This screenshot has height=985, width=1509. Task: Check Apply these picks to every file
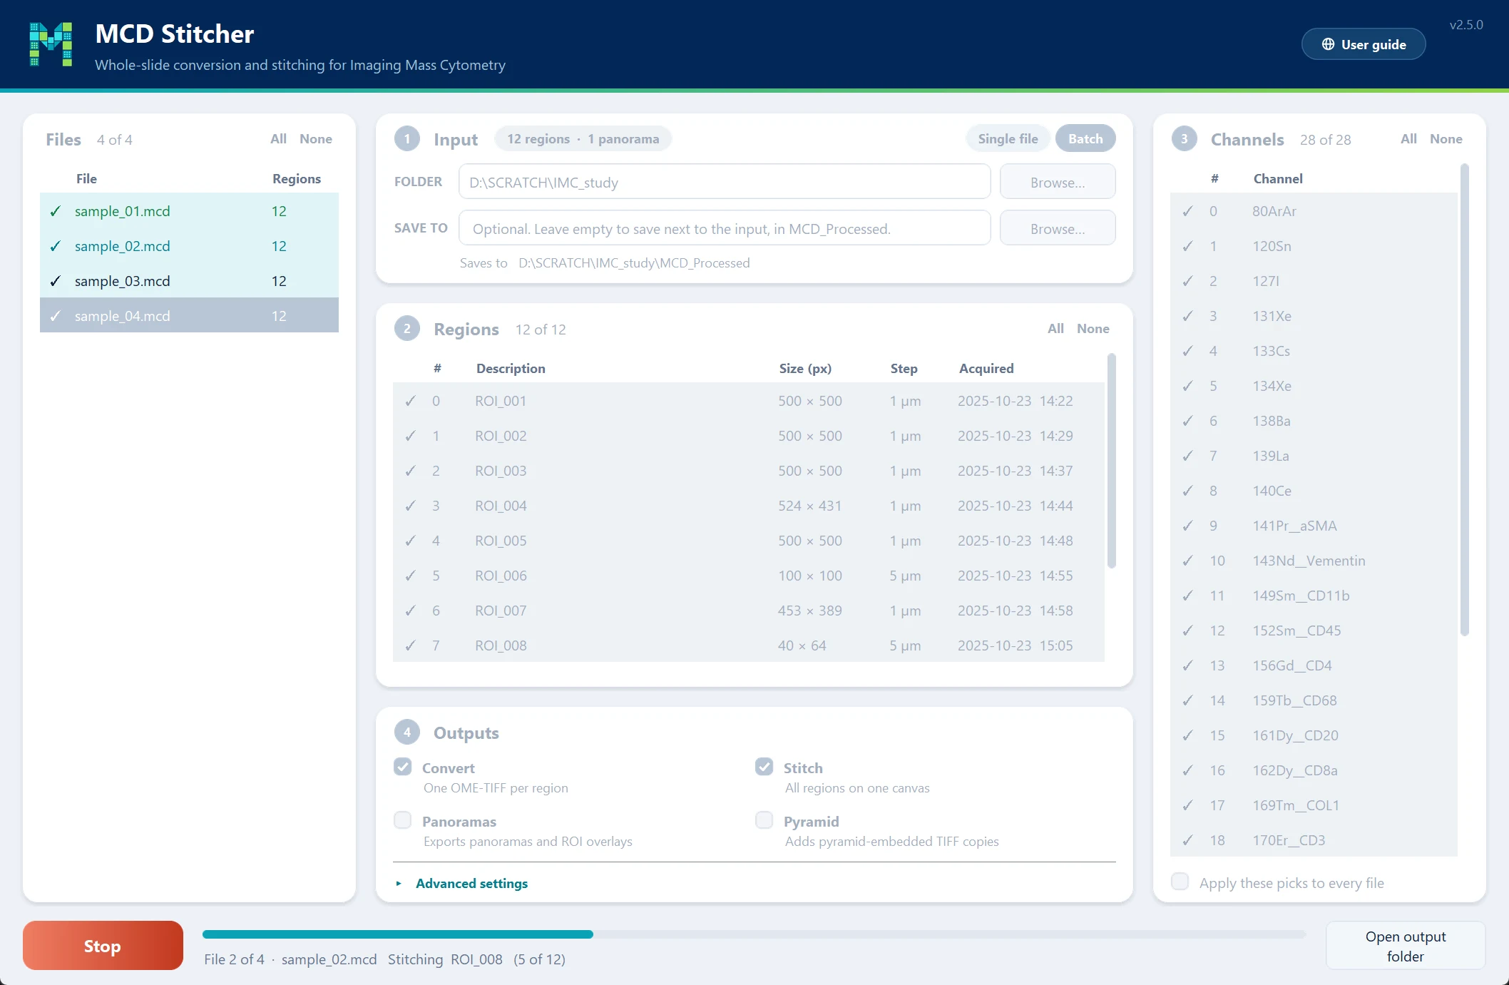(x=1180, y=882)
